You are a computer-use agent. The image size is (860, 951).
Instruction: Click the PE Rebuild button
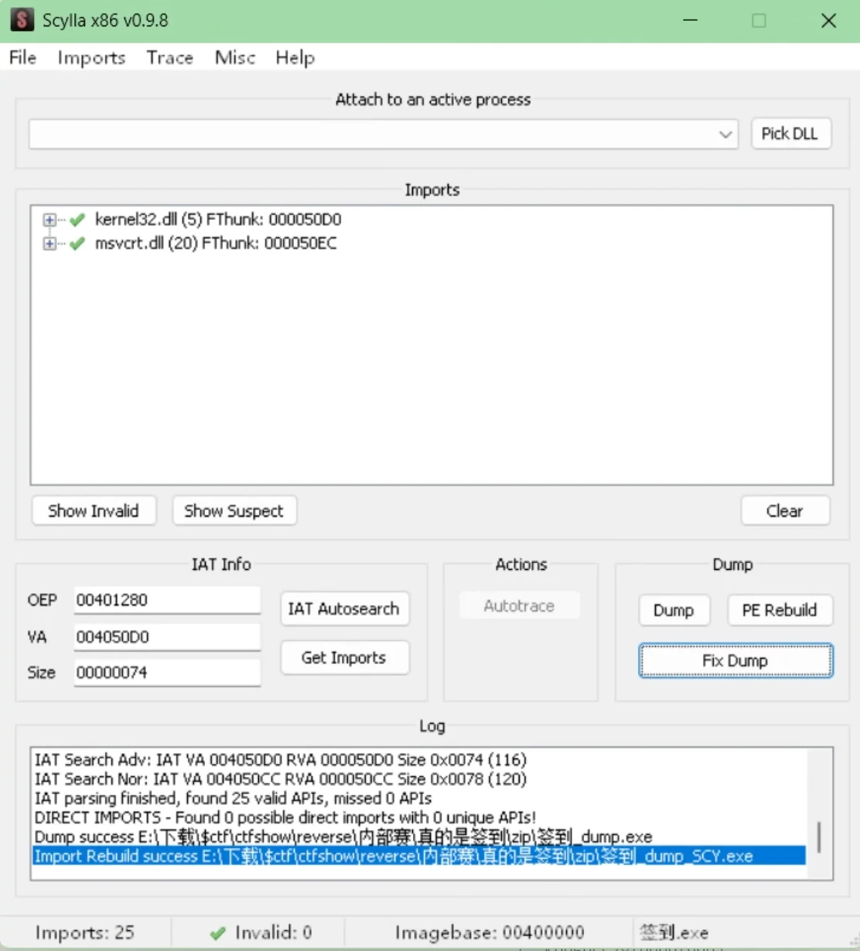pos(780,610)
